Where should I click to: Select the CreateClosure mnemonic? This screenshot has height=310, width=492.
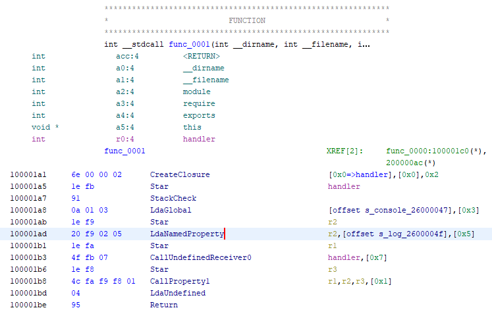[x=180, y=174]
